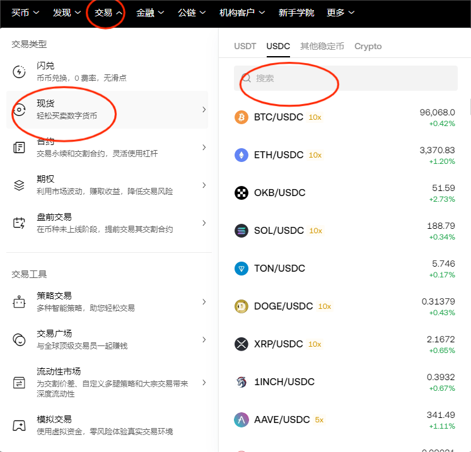Click the 搜索 search input field
471x452 pixels.
(x=346, y=78)
